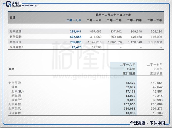Click the value 422,558

coord(75,37)
